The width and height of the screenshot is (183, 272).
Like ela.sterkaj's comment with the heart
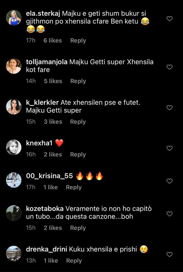[169, 19]
